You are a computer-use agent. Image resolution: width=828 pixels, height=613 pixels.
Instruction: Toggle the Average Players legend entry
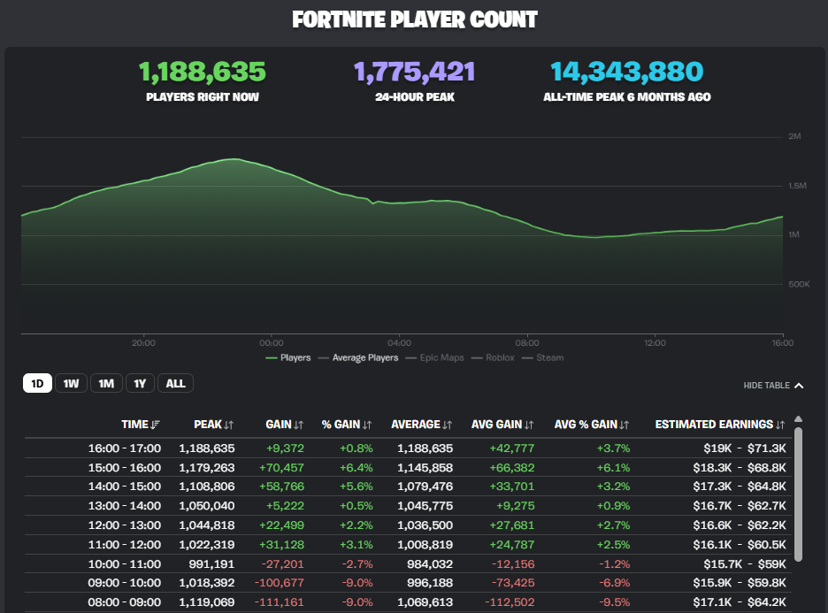tap(358, 358)
